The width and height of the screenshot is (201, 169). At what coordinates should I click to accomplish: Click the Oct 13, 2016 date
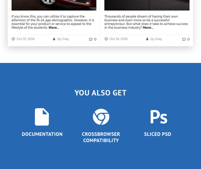tap(26, 39)
